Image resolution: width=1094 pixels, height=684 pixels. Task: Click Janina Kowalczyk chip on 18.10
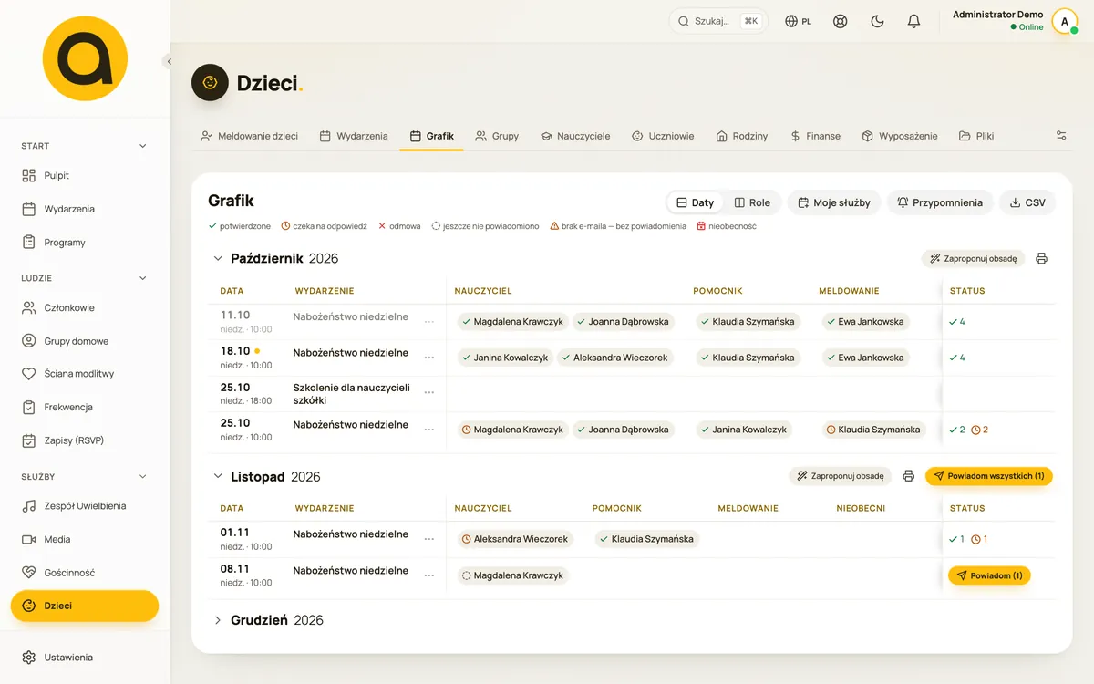[504, 358]
